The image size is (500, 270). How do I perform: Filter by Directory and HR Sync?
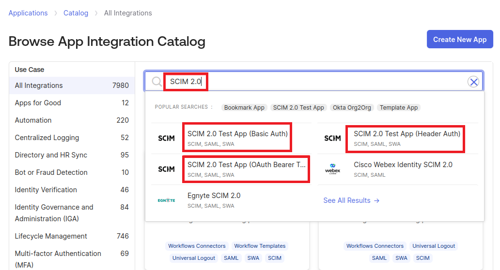(x=51, y=155)
